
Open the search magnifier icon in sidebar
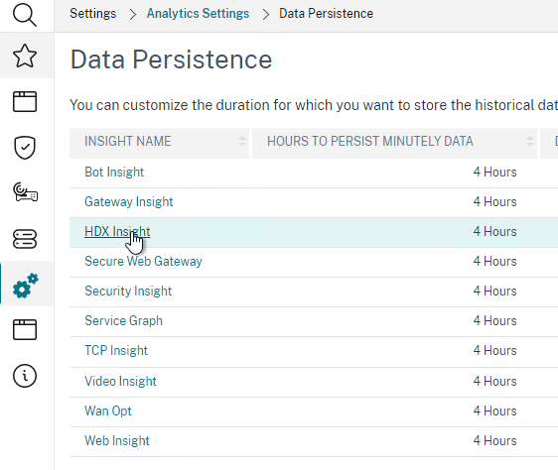click(25, 15)
